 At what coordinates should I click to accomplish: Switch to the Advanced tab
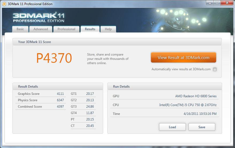tap(41, 29)
